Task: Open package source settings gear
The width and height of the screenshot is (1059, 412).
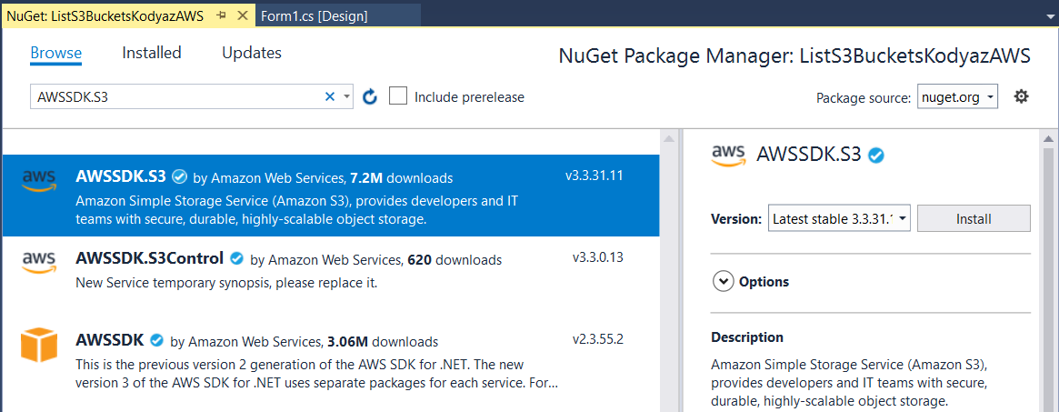Action: [x=1021, y=96]
